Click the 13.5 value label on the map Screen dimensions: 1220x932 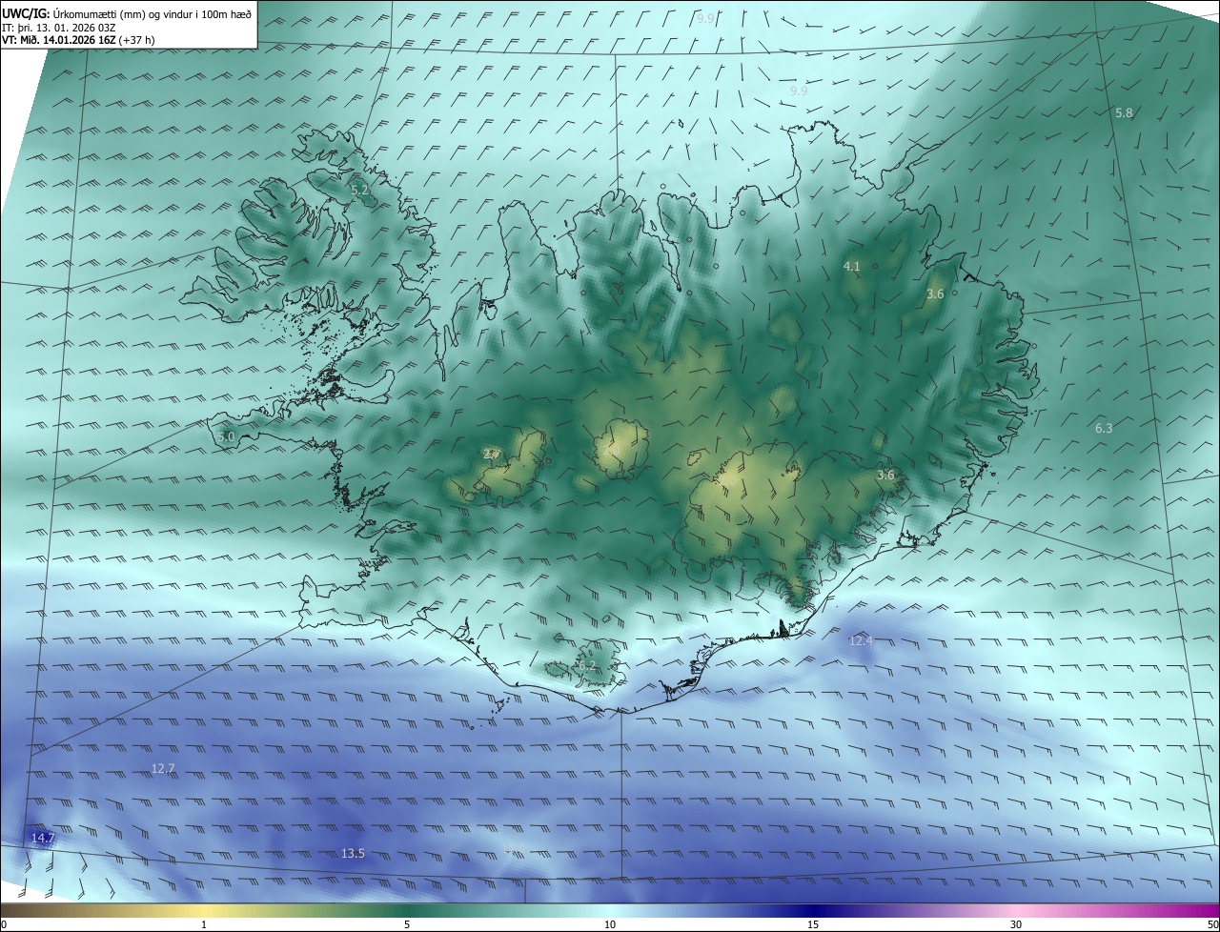click(353, 853)
